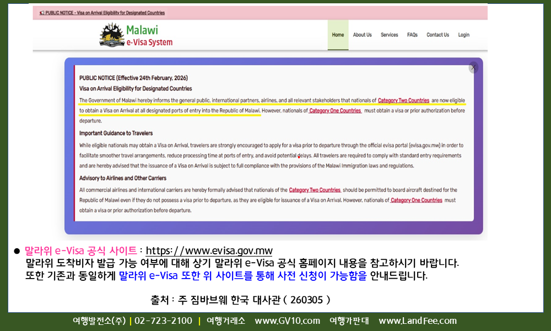Visit www.GV10.com in the footer
This screenshot has width=551, height=331.
pyautogui.click(x=287, y=321)
